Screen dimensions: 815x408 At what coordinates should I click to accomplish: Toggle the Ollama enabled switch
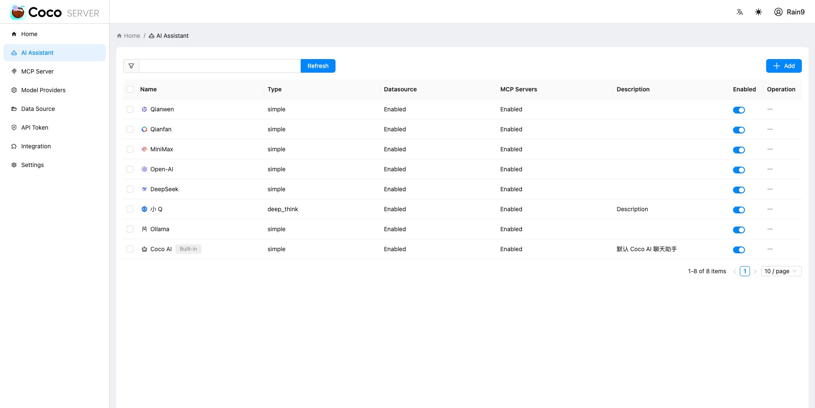point(739,230)
